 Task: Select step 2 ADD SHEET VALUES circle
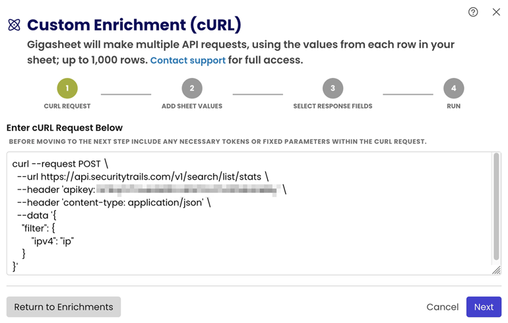coord(192,89)
